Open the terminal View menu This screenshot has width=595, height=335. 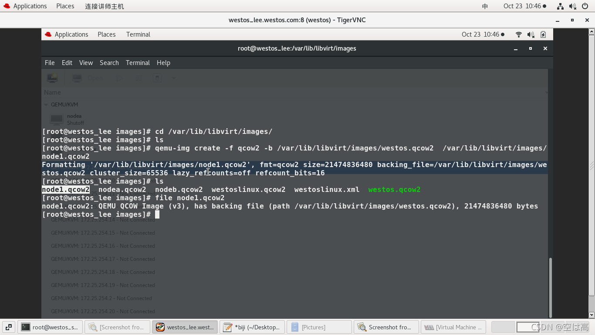tap(86, 63)
